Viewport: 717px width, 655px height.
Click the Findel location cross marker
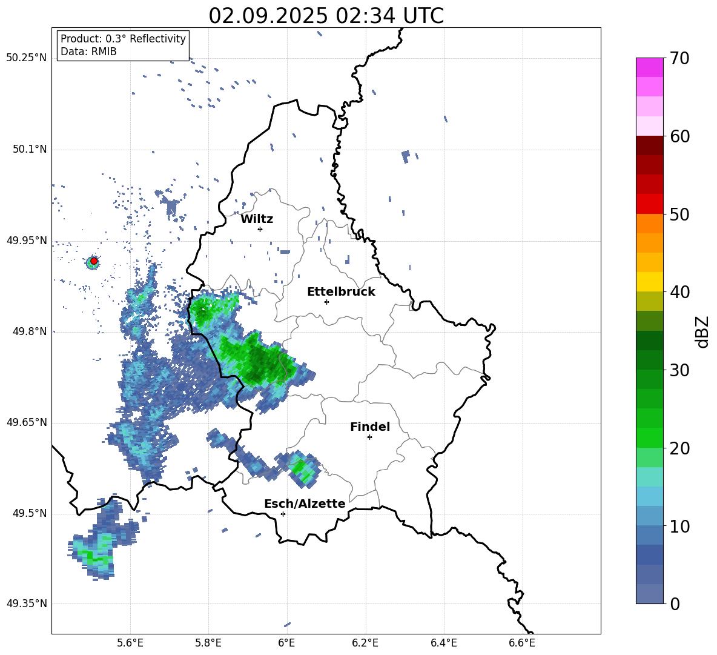[369, 437]
